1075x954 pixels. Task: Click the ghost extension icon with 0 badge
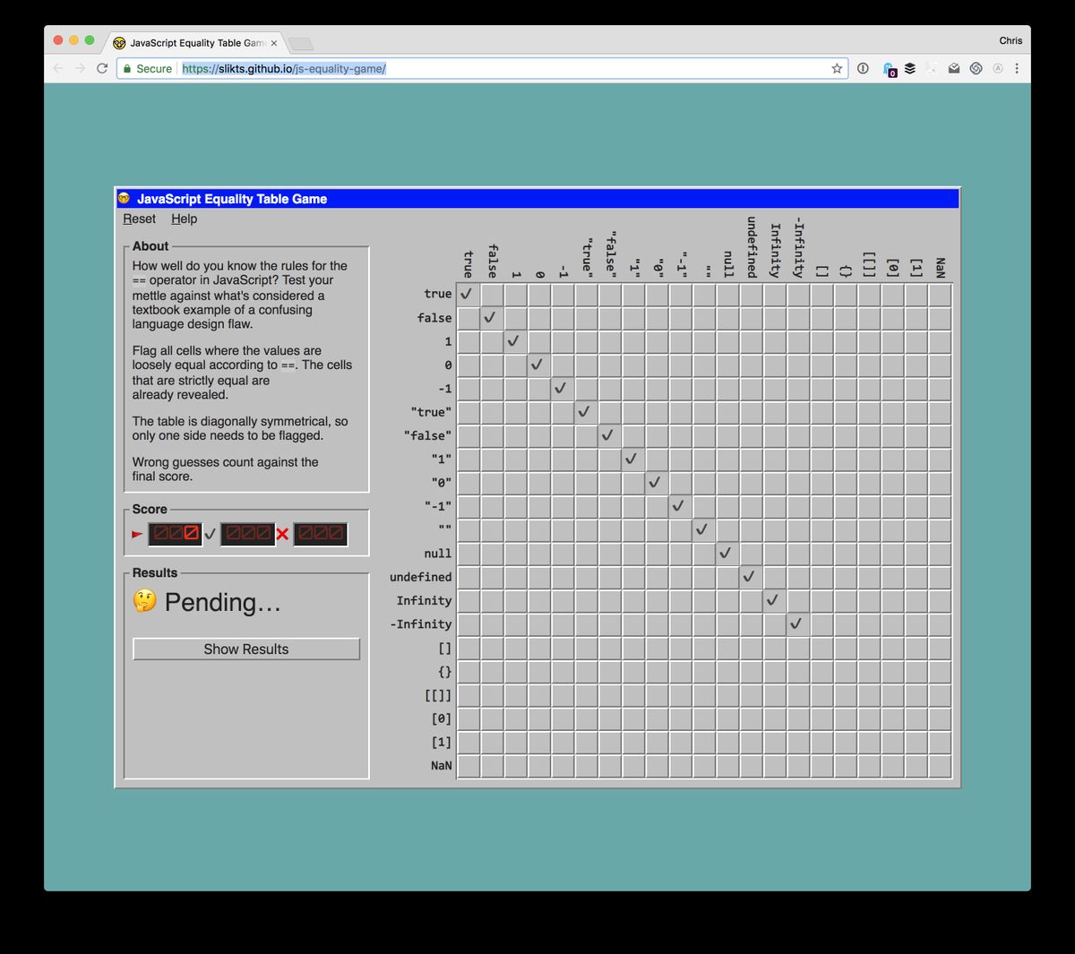click(889, 69)
